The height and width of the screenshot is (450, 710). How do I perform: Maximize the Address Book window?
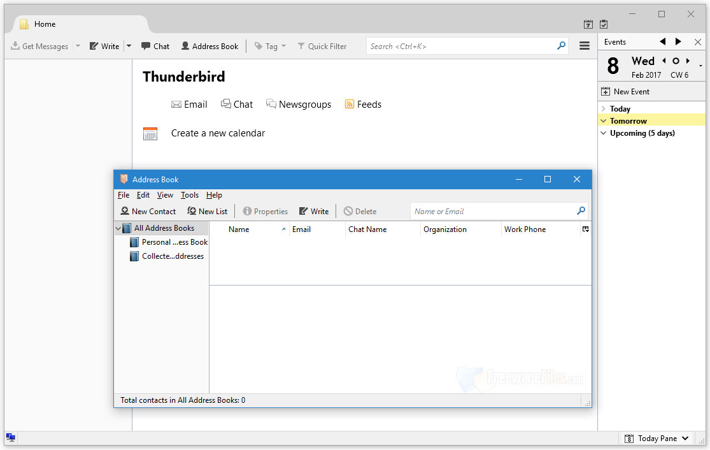coord(548,179)
